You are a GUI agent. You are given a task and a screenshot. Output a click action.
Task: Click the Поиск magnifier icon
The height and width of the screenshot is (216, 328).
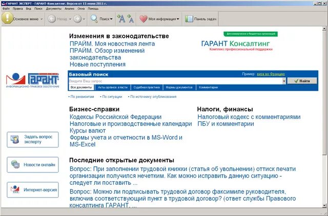(x=94, y=19)
